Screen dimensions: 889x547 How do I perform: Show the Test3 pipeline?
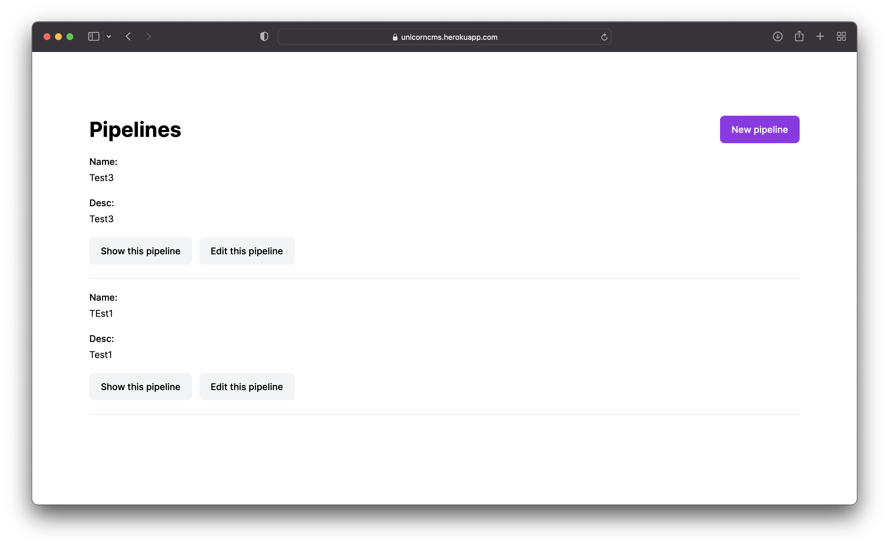(140, 251)
